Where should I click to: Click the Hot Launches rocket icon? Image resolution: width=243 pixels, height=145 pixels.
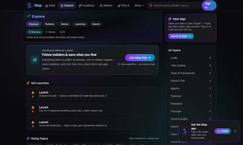[x=28, y=83]
